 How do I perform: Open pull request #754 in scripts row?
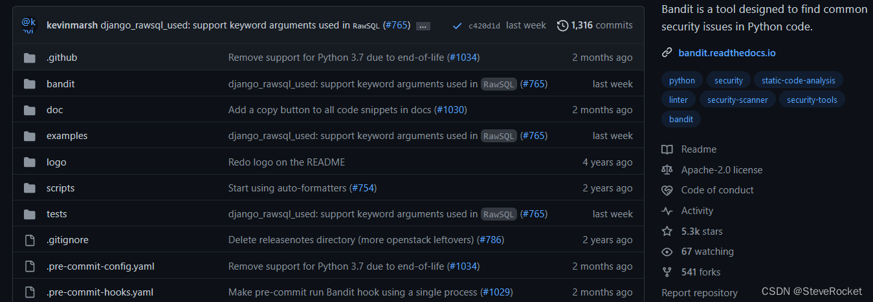pos(363,188)
